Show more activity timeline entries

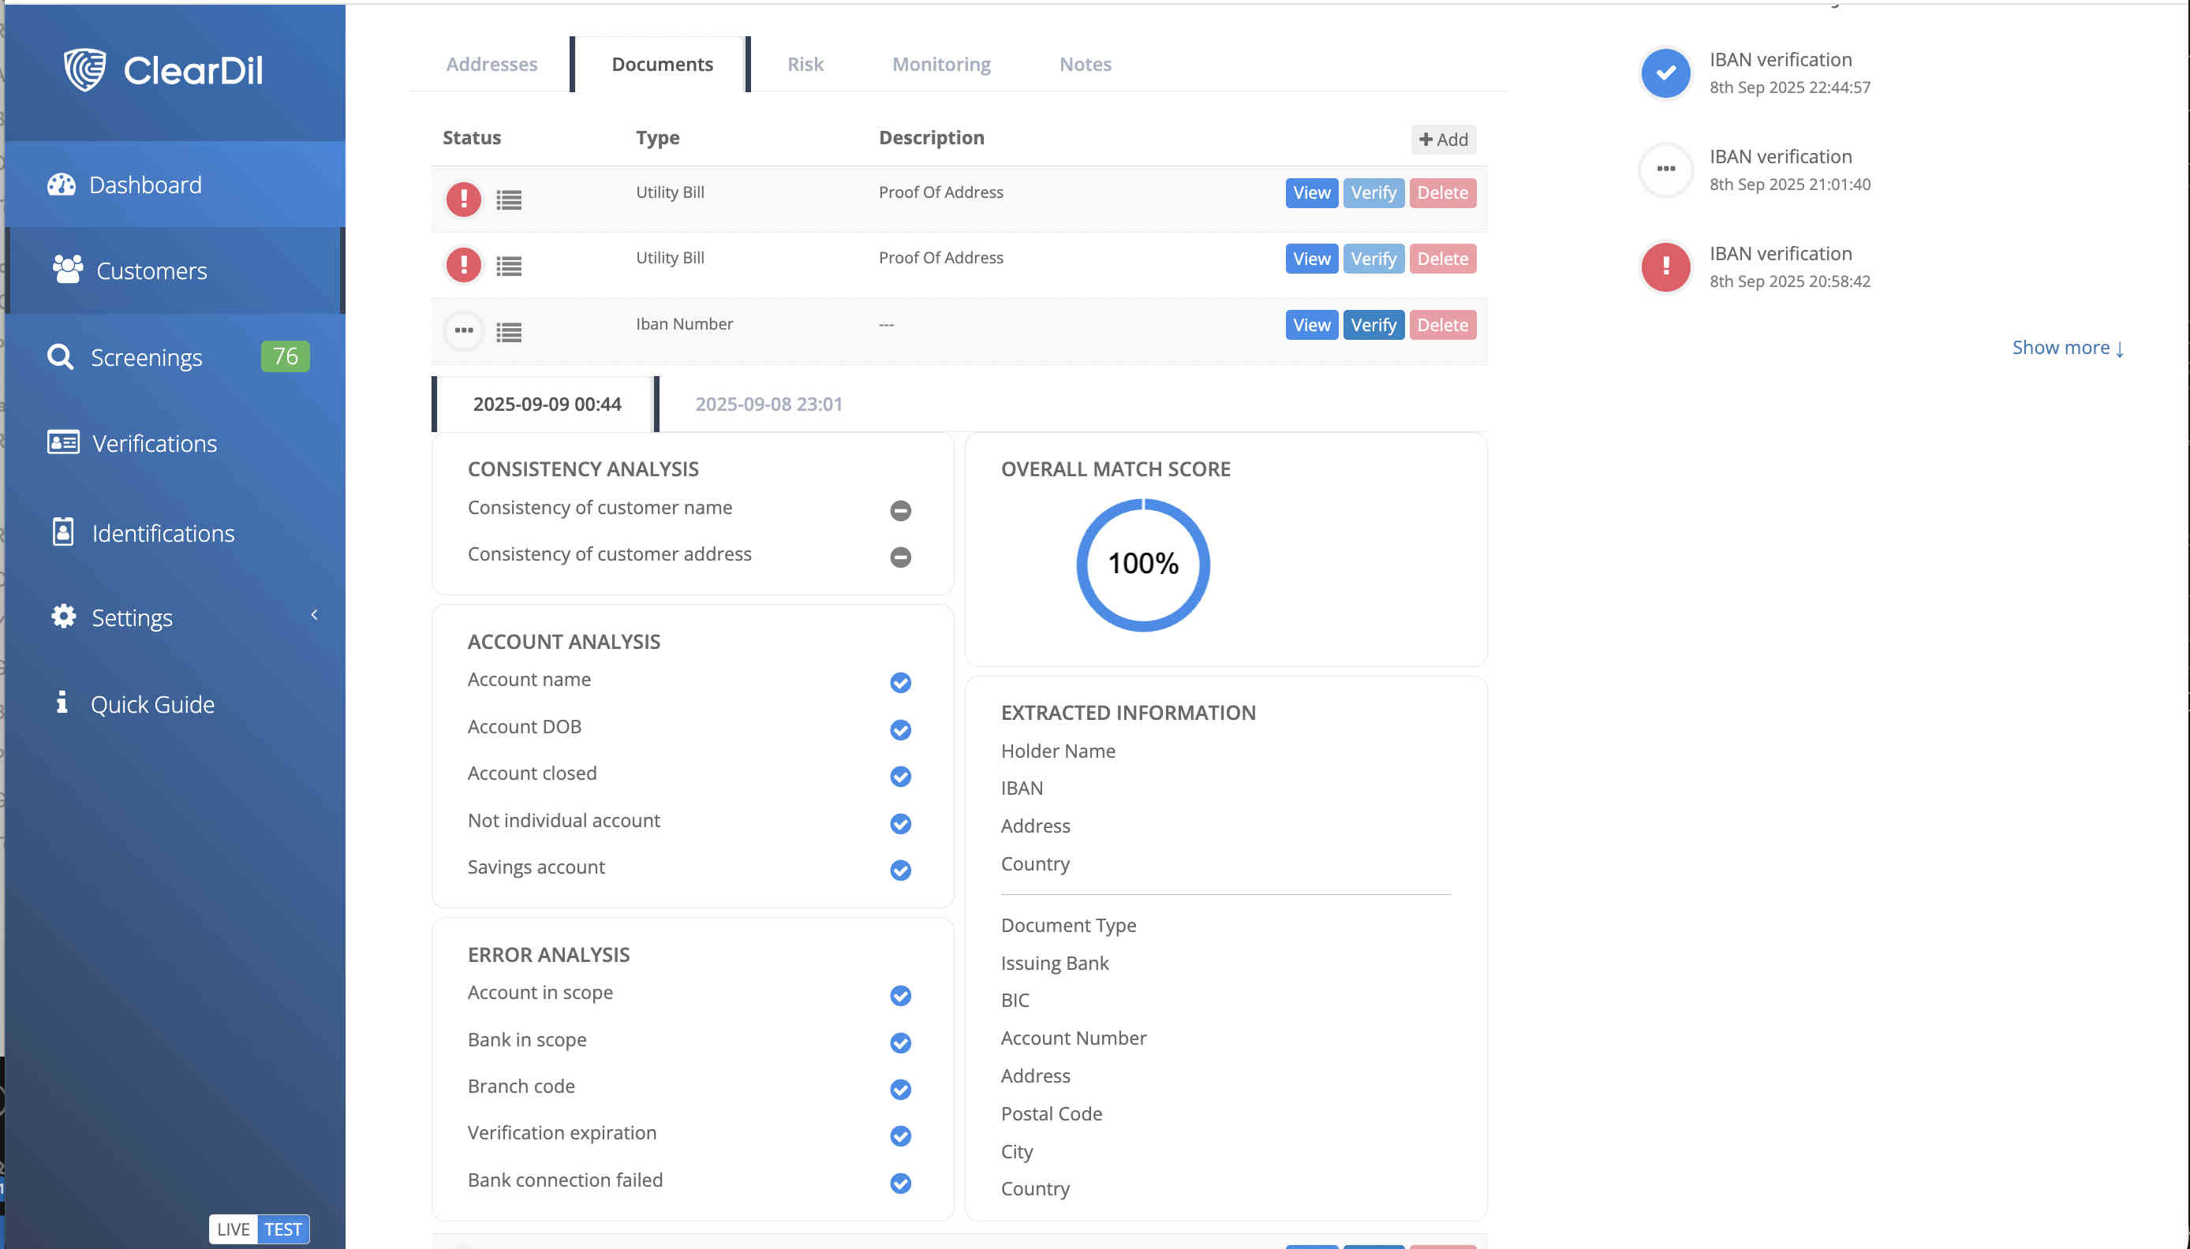coord(2067,348)
